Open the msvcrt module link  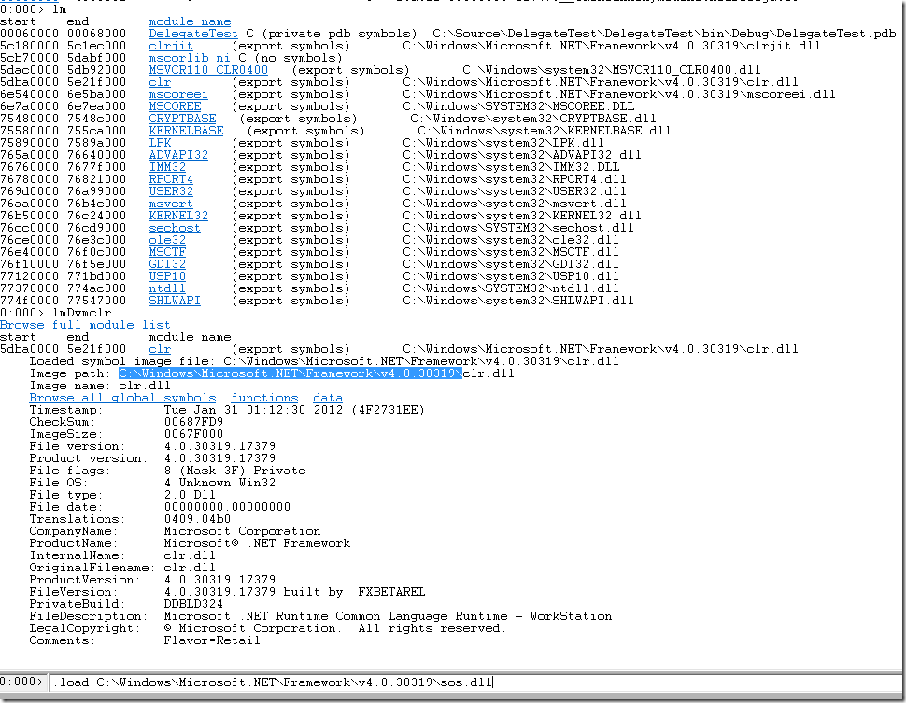pos(170,204)
